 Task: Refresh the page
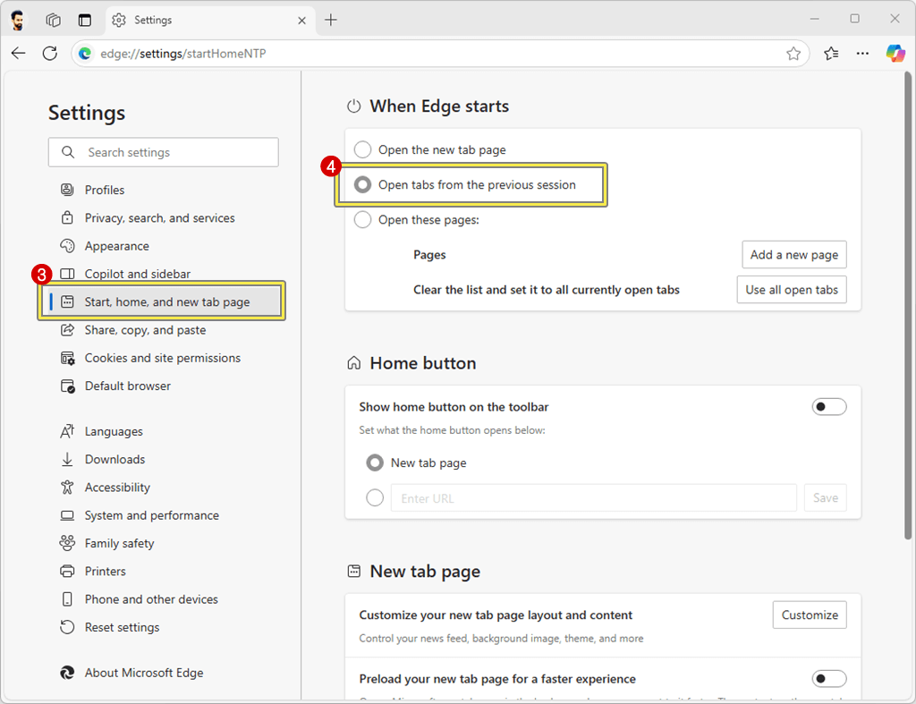tap(50, 53)
